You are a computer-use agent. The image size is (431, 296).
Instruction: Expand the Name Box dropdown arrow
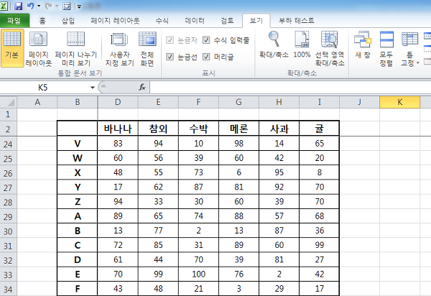(x=93, y=88)
